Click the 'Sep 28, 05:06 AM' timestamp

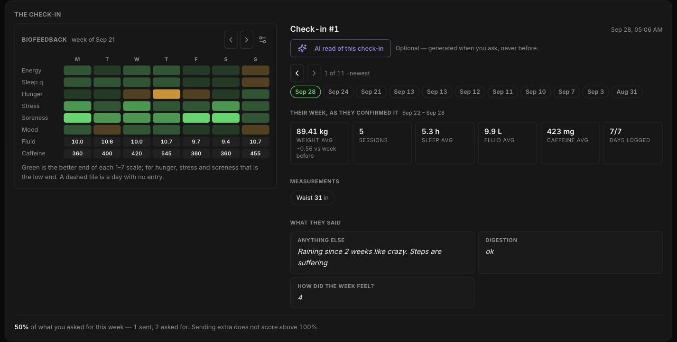point(637,30)
